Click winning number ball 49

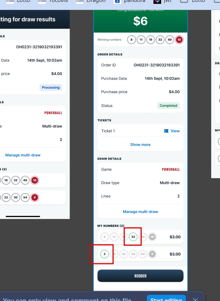tap(170, 40)
